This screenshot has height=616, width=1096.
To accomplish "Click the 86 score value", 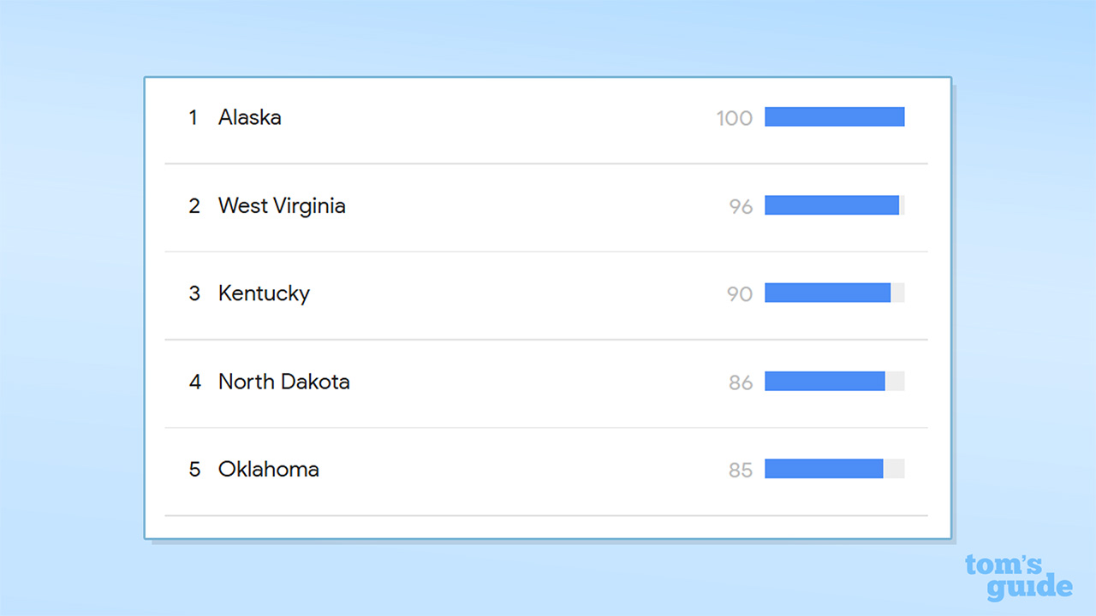I will 741,382.
